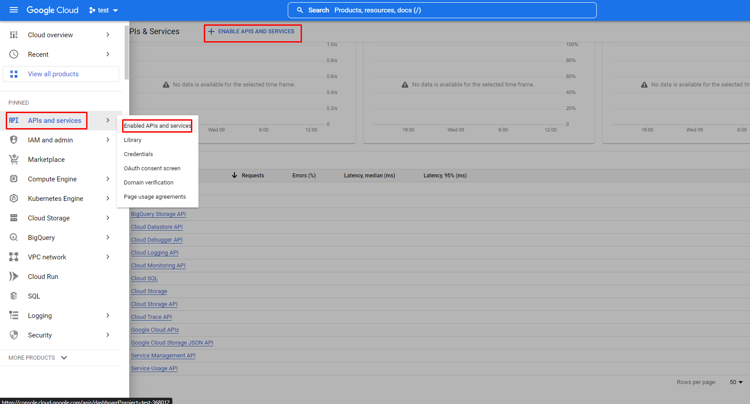The image size is (750, 404).
Task: Open the Cloud Debugger API link
Action: (157, 240)
